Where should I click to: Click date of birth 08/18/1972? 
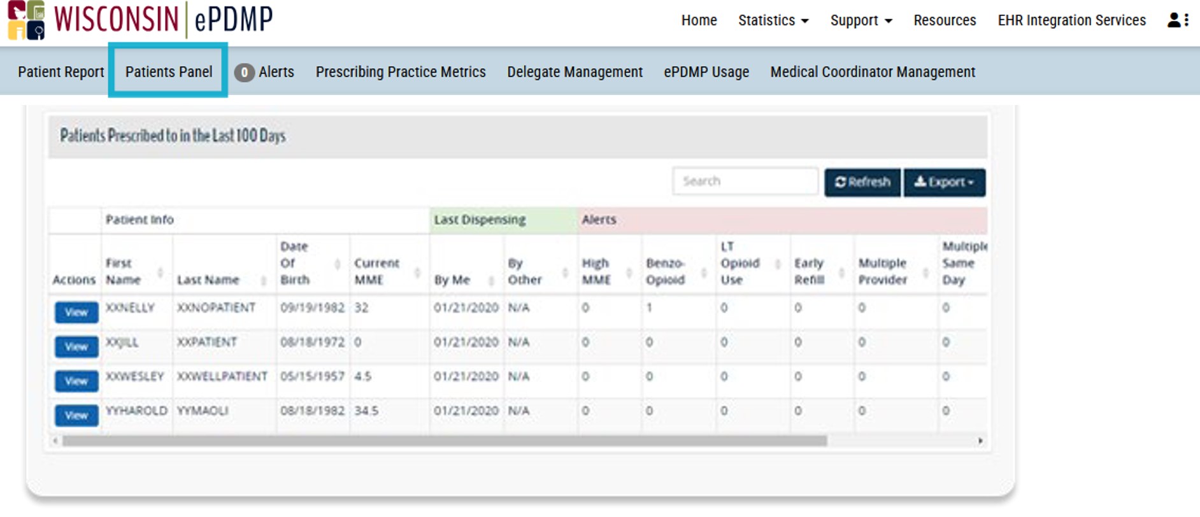(312, 342)
